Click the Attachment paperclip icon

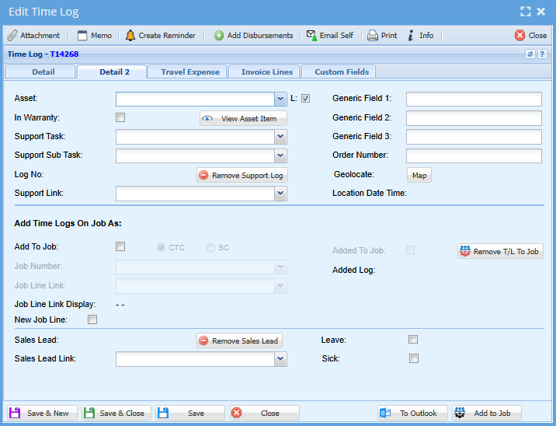(x=12, y=36)
